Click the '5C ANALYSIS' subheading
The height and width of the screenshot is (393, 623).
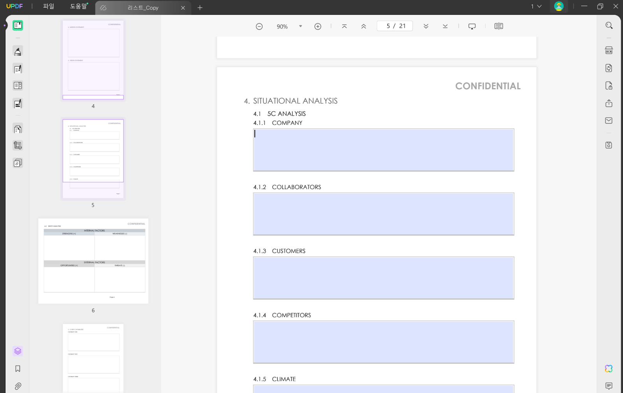287,114
